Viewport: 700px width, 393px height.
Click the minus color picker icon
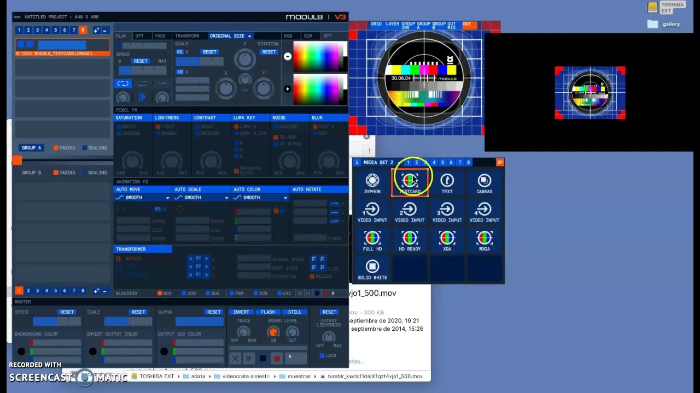pos(288,56)
